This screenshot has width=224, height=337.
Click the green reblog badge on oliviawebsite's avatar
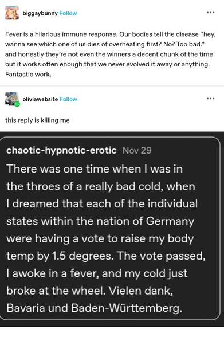pyautogui.click(x=17, y=104)
